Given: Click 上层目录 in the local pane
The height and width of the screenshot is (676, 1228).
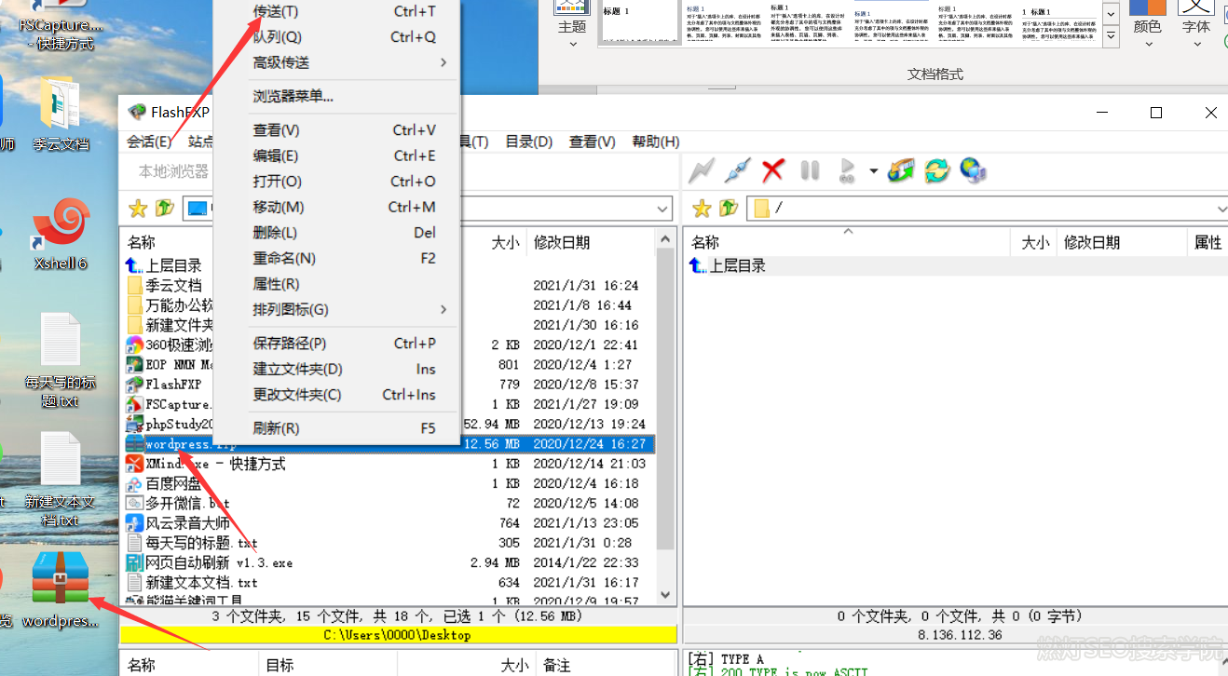Looking at the screenshot, I should 173,266.
